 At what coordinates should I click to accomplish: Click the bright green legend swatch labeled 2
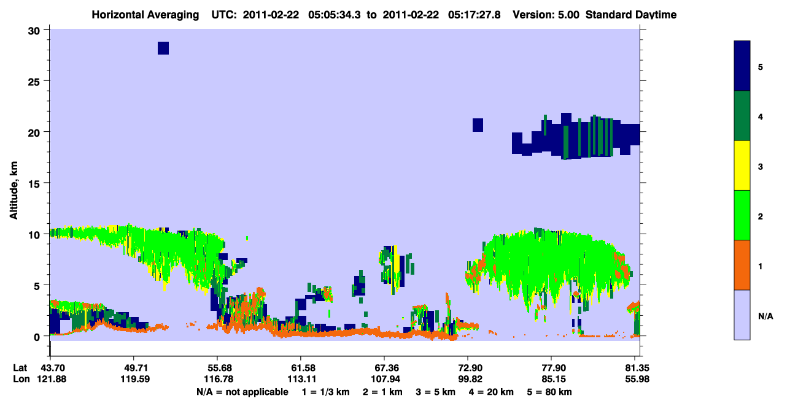click(742, 215)
